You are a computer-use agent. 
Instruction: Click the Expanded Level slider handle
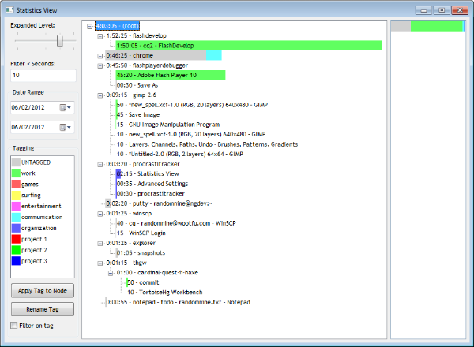click(x=60, y=40)
